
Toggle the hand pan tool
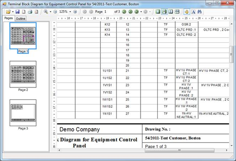tap(187, 12)
